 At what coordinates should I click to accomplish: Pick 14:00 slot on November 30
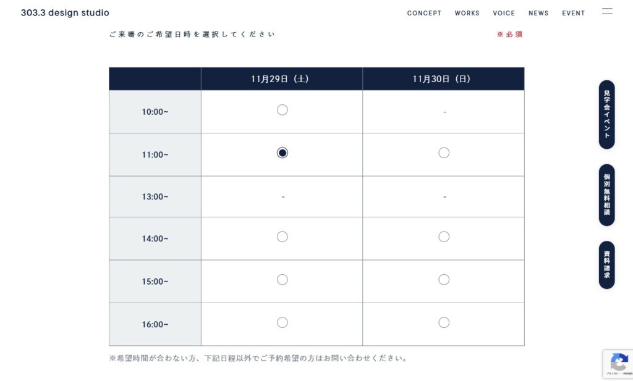tap(444, 237)
